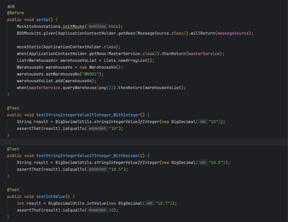Image resolution: width=288 pixels, height=222 pixels.
Task: Click the willReturn method call
Action: click(203, 33)
